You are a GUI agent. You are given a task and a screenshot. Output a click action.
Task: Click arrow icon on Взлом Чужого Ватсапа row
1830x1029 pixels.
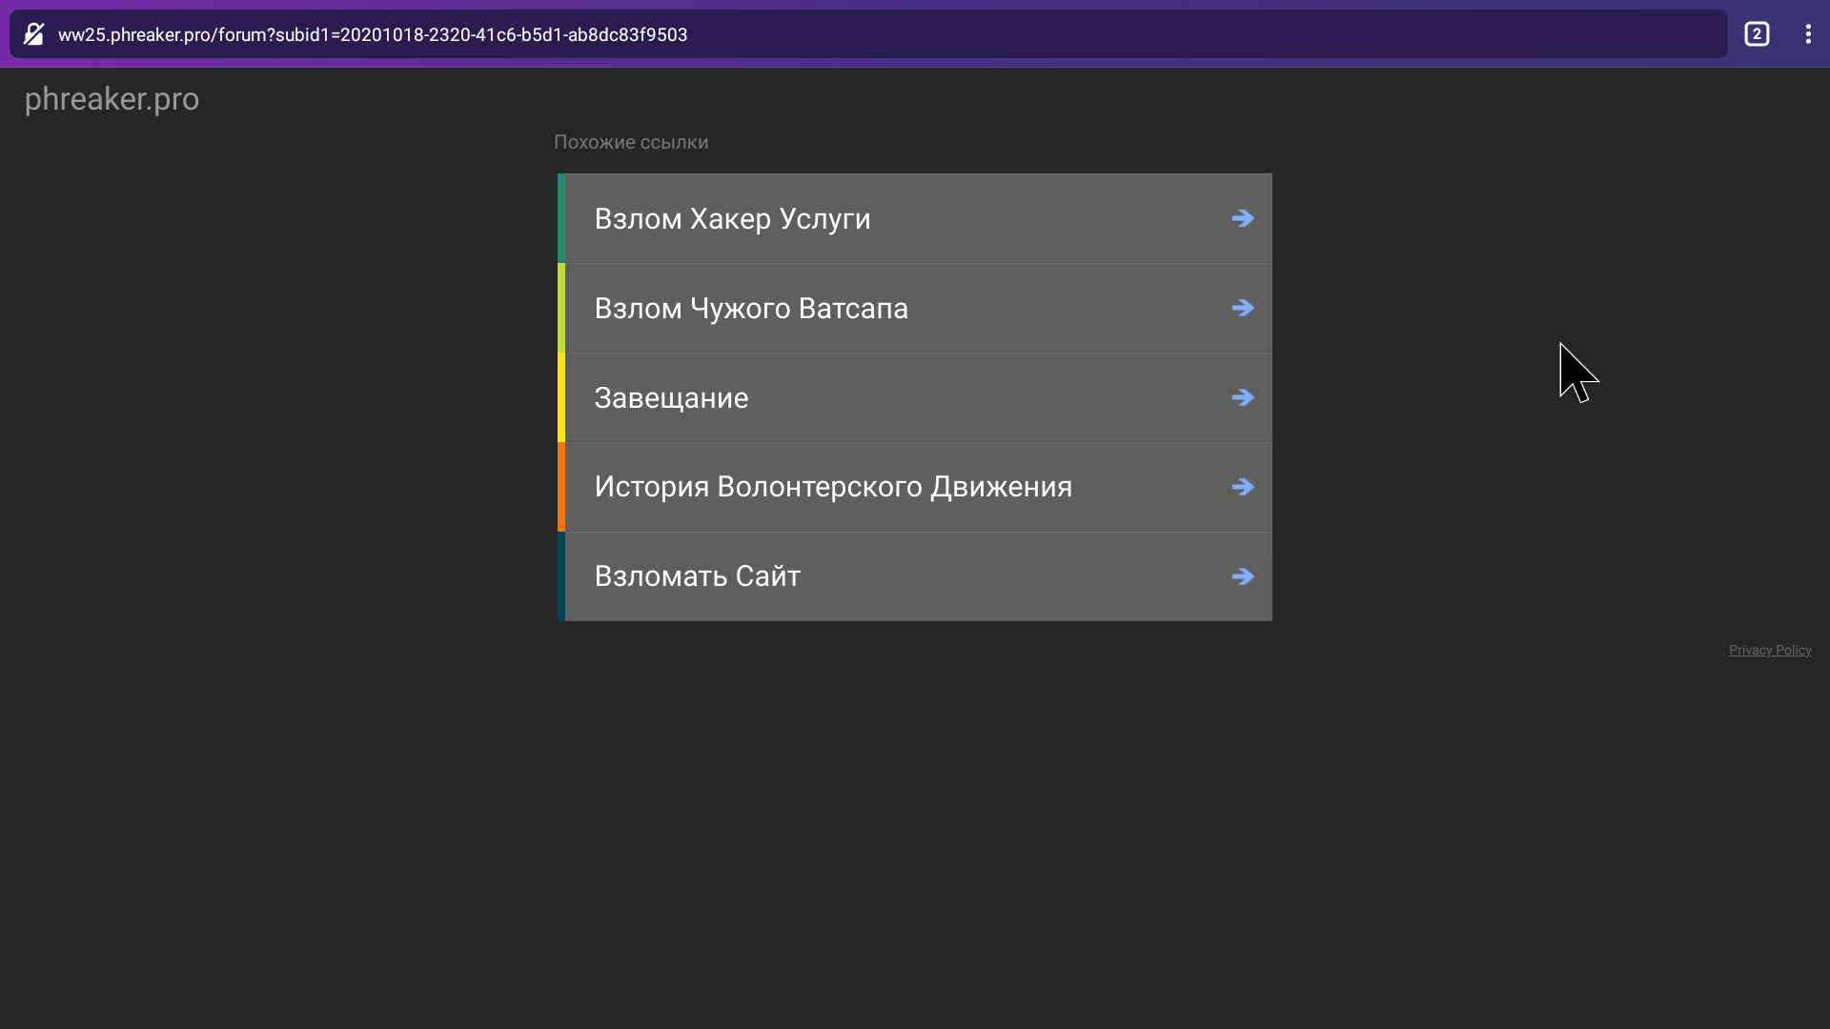click(x=1242, y=308)
